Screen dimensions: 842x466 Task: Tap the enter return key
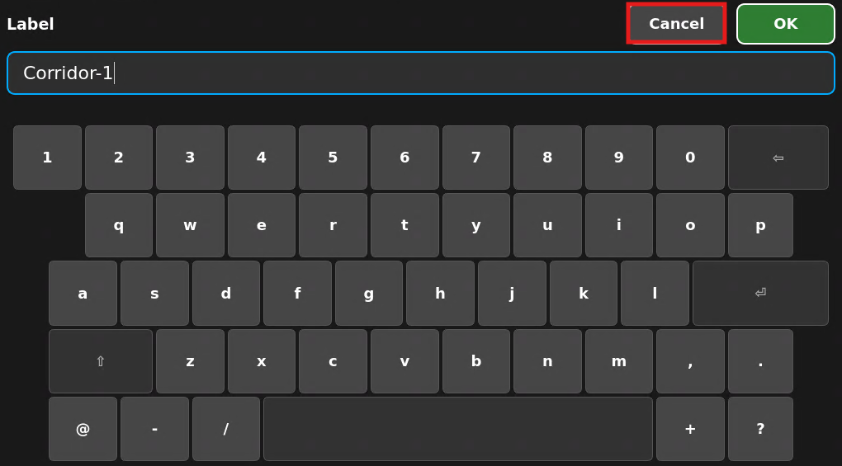coord(760,294)
